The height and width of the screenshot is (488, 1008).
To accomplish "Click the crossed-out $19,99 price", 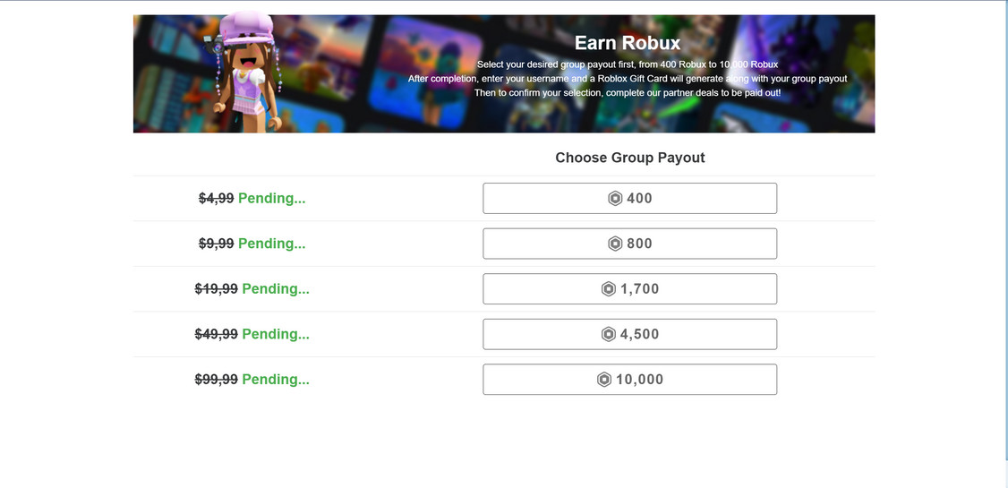I will (216, 289).
